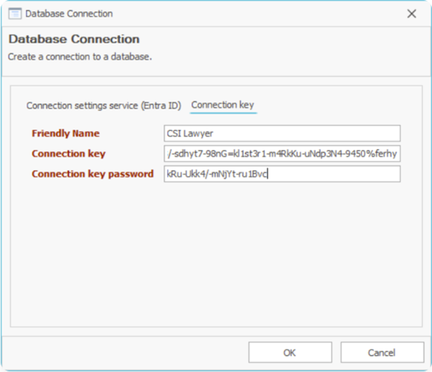The height and width of the screenshot is (372, 432).
Task: Click into Connection key password field
Action: 282,174
